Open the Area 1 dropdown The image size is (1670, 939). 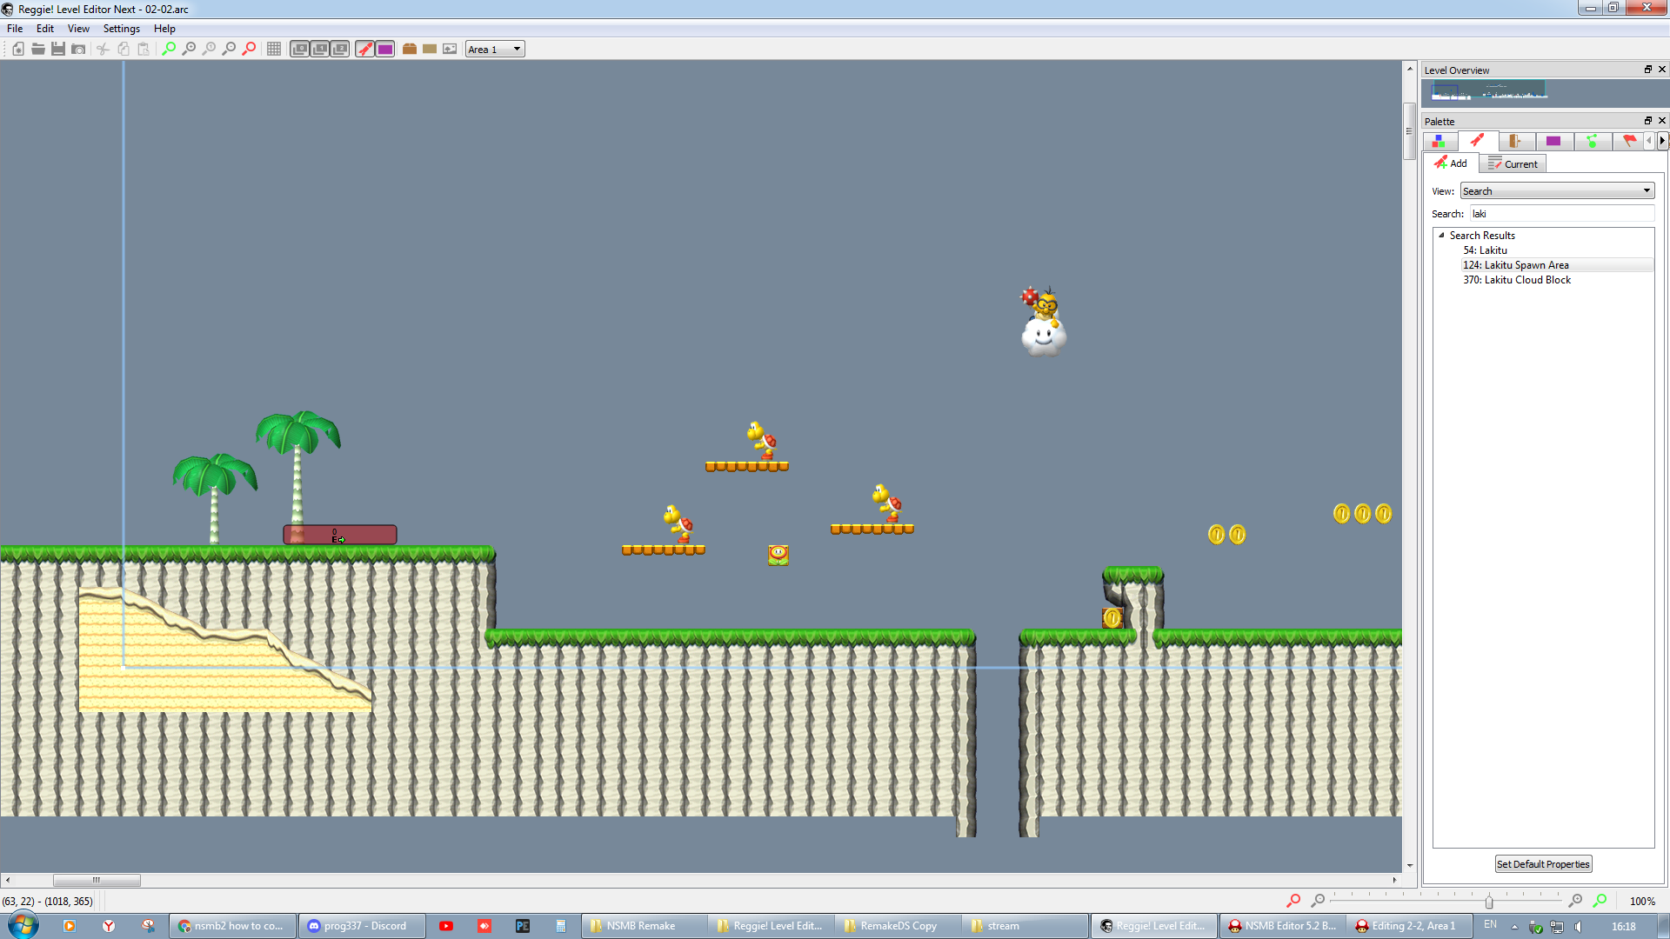point(495,50)
